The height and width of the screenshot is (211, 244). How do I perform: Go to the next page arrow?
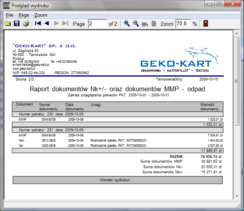tap(57, 24)
